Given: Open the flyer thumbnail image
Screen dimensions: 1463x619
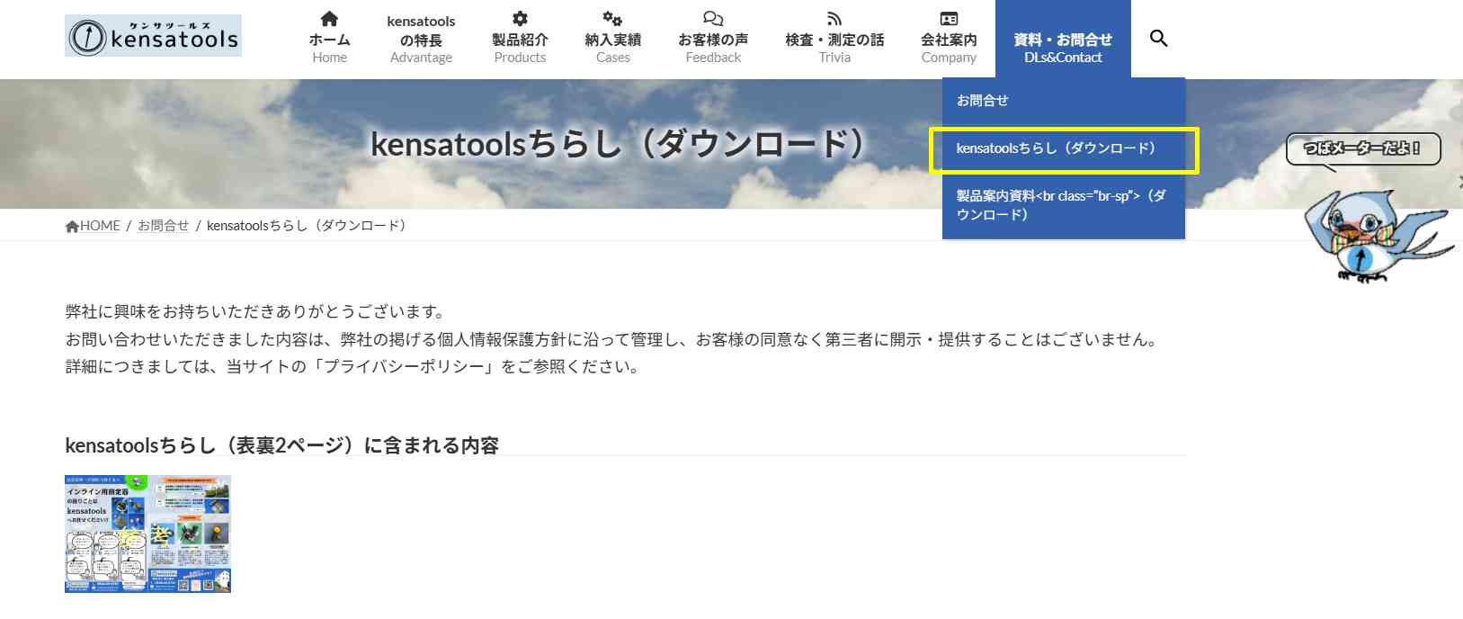Looking at the screenshot, I should (x=147, y=534).
